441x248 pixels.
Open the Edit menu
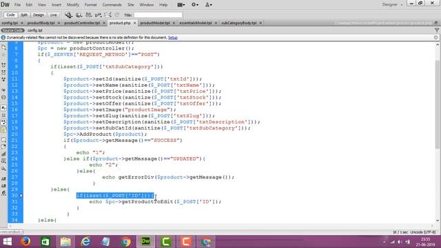coord(29,5)
